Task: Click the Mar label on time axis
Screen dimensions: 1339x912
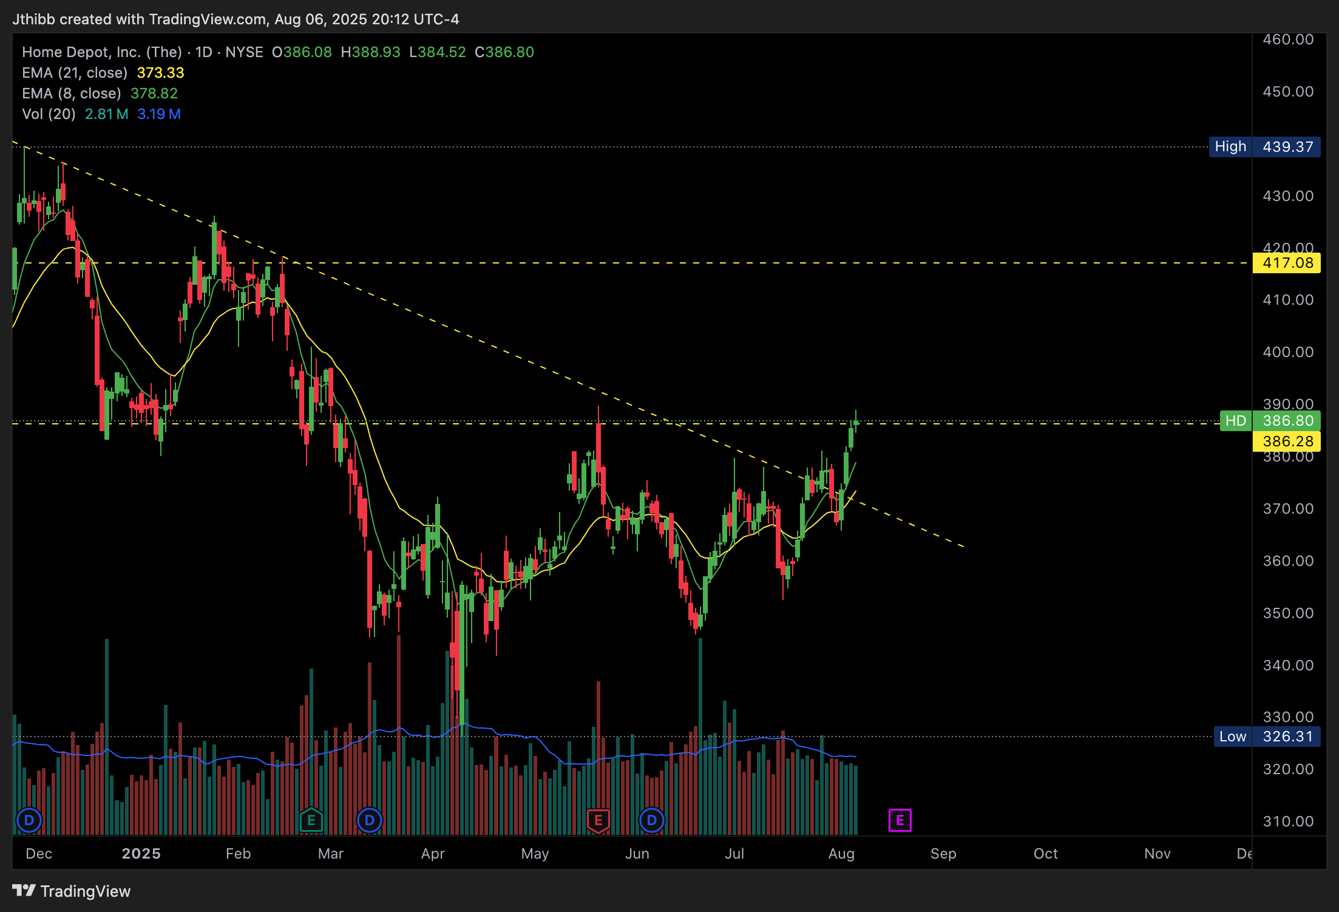Action: [331, 854]
